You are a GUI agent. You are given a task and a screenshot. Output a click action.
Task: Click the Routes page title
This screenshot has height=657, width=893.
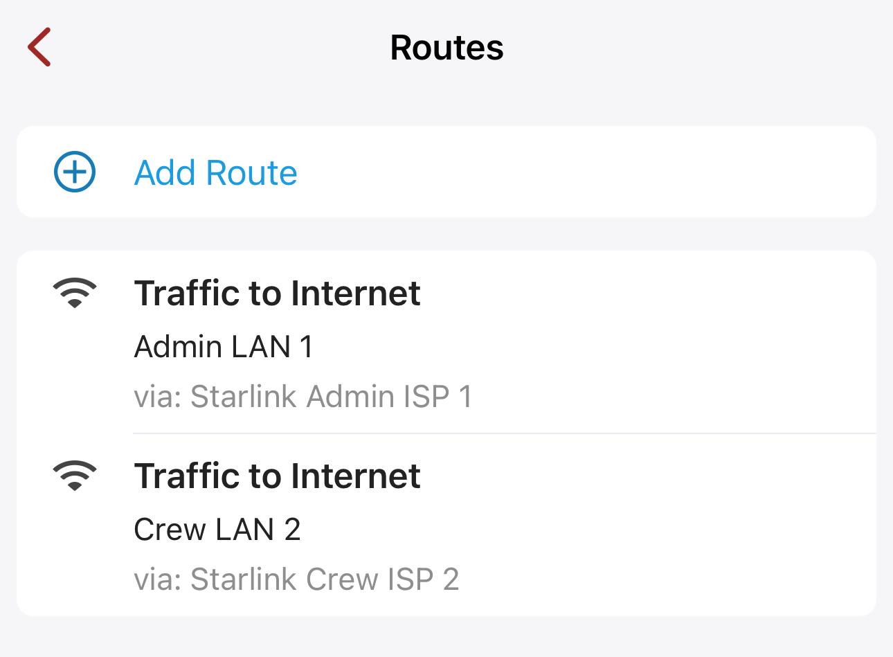[447, 48]
